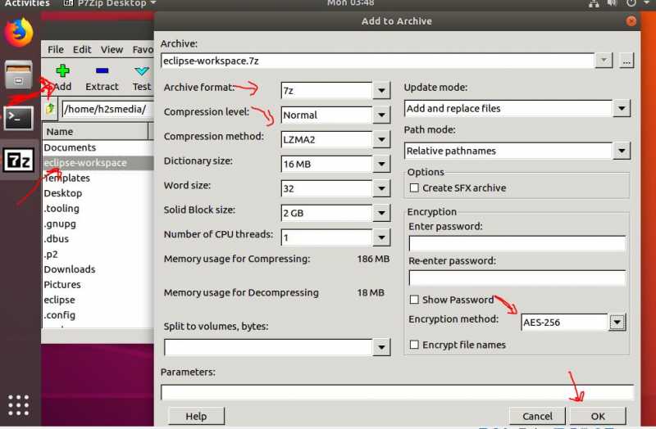Open Dictionary size dropdown
Viewport: 656px width, 429px height.
pos(381,165)
